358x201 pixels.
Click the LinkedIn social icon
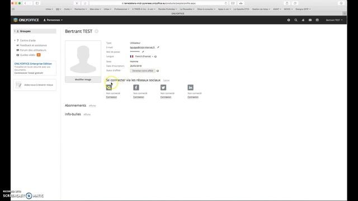pyautogui.click(x=190, y=88)
